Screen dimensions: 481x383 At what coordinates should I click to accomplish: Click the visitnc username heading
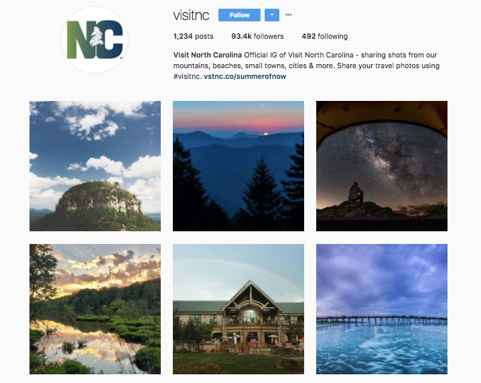coord(191,15)
